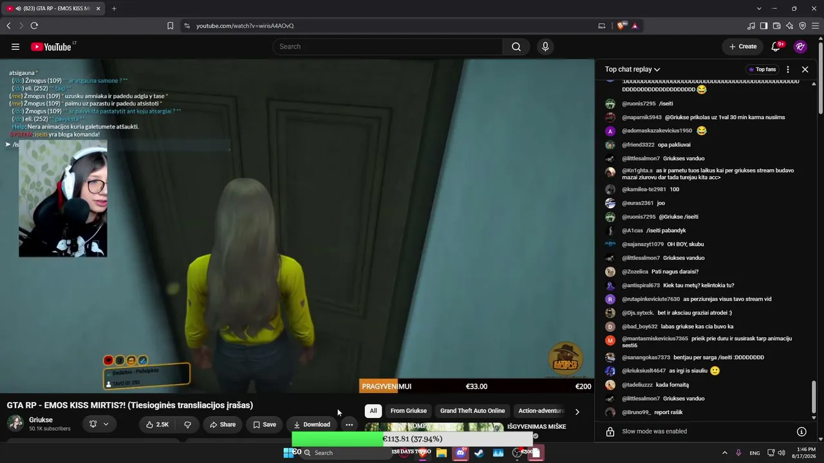Viewport: 824px width, 463px height.
Task: Click chat message 'OH BOY, skubu'
Action: tap(685, 244)
